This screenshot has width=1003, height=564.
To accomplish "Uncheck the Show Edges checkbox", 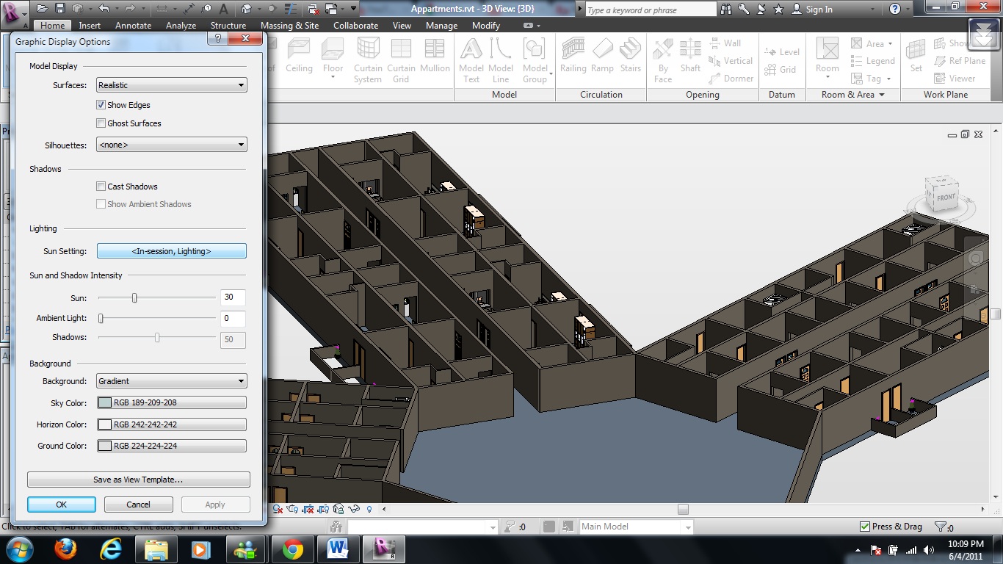I will point(101,105).
